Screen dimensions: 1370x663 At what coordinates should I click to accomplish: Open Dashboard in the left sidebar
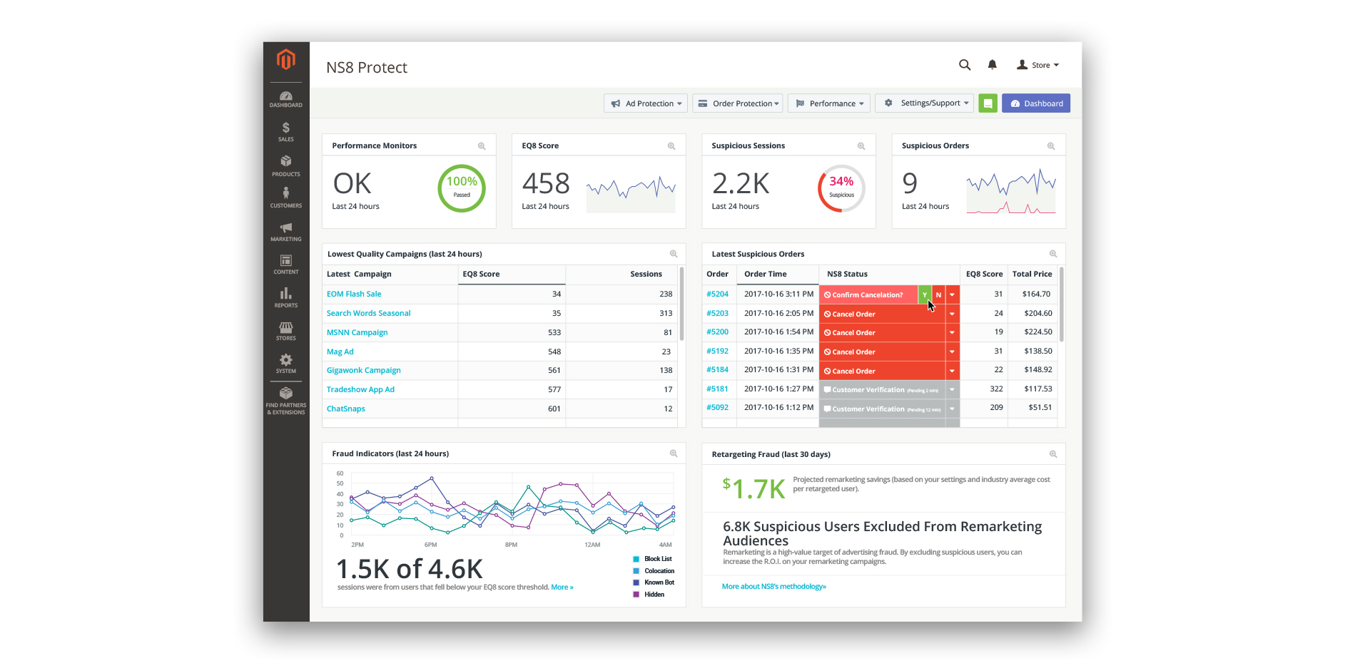click(286, 99)
